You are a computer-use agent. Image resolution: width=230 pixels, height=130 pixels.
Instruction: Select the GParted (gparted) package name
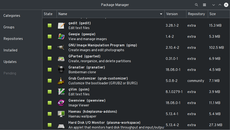84,56
